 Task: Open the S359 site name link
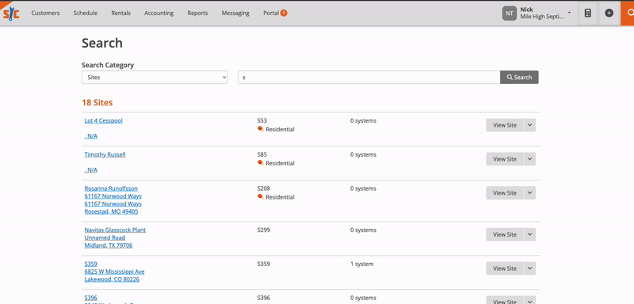[x=90, y=264]
